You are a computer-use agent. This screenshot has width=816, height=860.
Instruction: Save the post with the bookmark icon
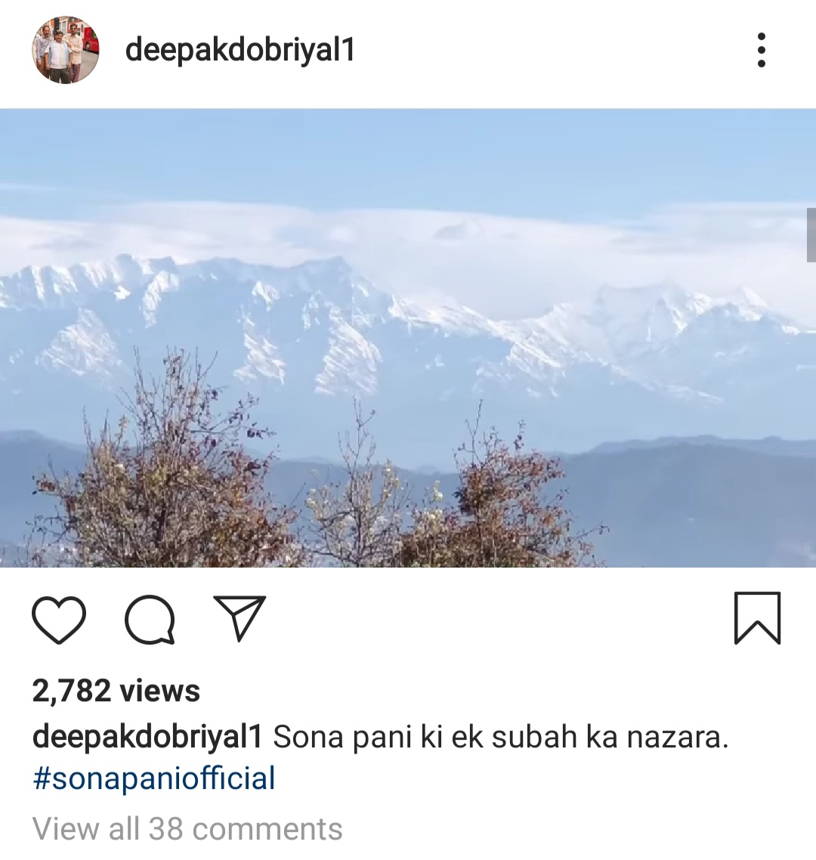point(757,617)
